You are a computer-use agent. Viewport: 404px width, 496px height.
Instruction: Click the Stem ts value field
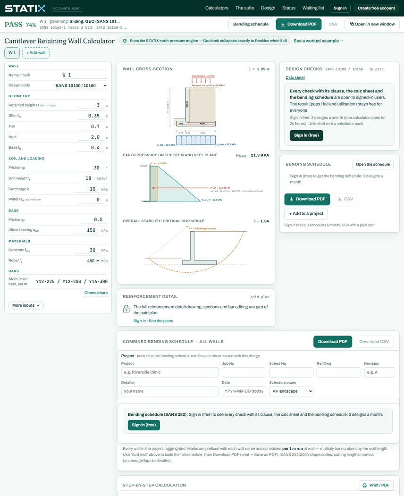coord(91,116)
